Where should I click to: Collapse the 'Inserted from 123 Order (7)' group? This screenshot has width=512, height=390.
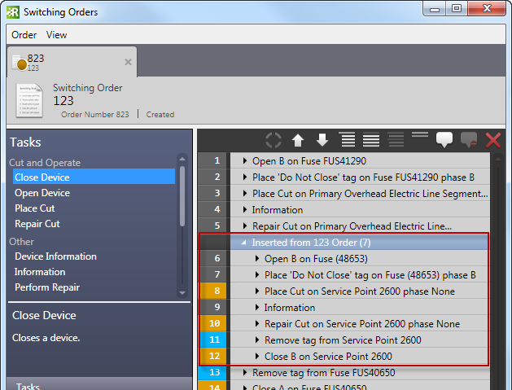click(x=244, y=243)
